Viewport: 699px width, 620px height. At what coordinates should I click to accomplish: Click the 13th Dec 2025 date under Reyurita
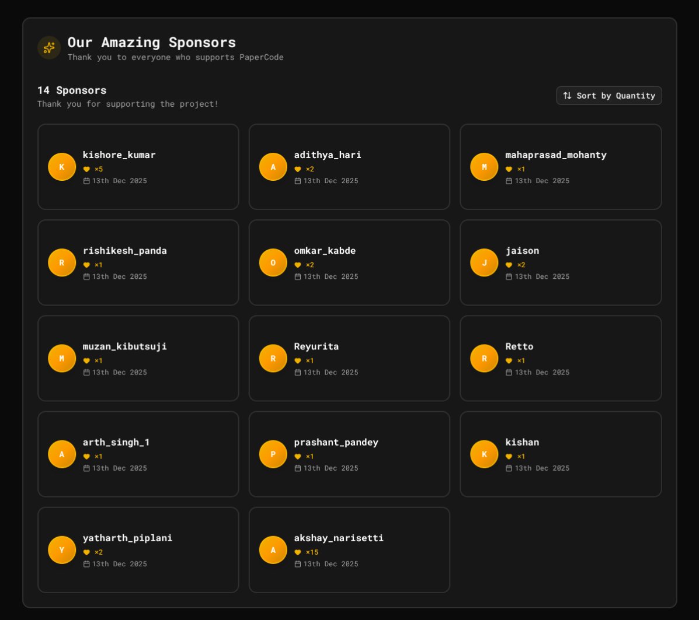tap(331, 372)
